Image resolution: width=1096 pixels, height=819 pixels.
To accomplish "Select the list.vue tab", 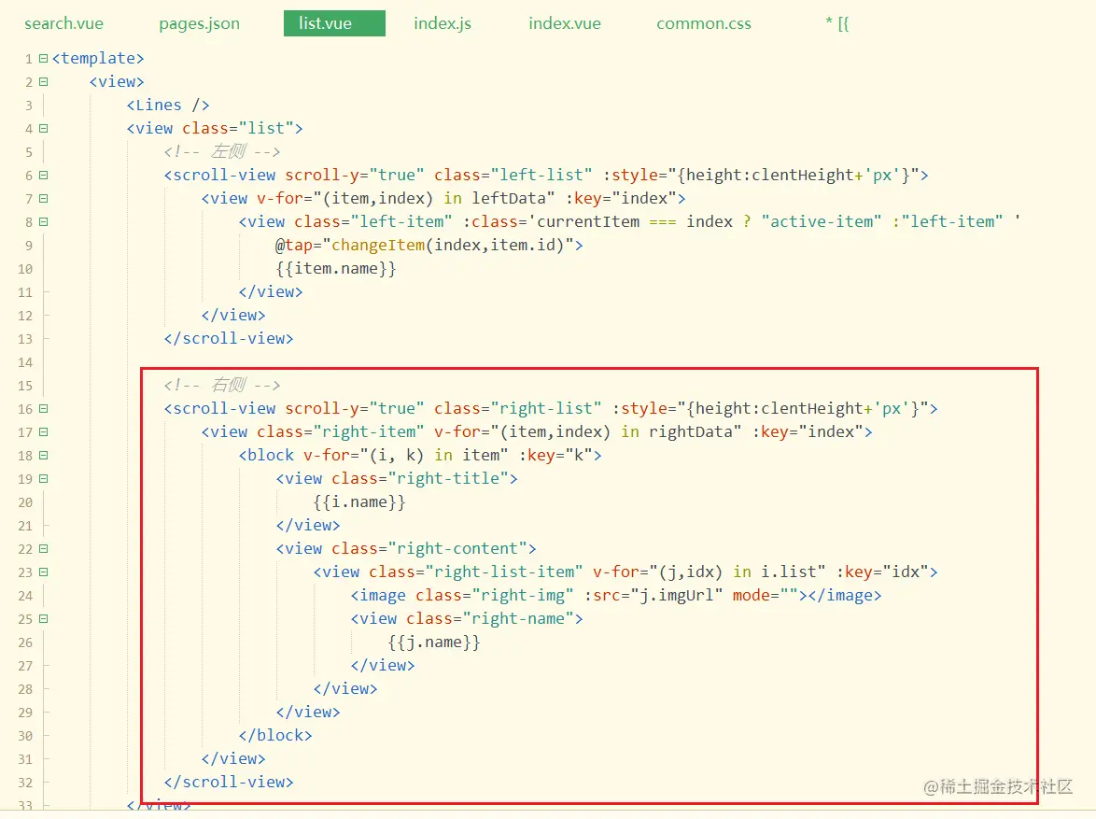I will click(334, 23).
